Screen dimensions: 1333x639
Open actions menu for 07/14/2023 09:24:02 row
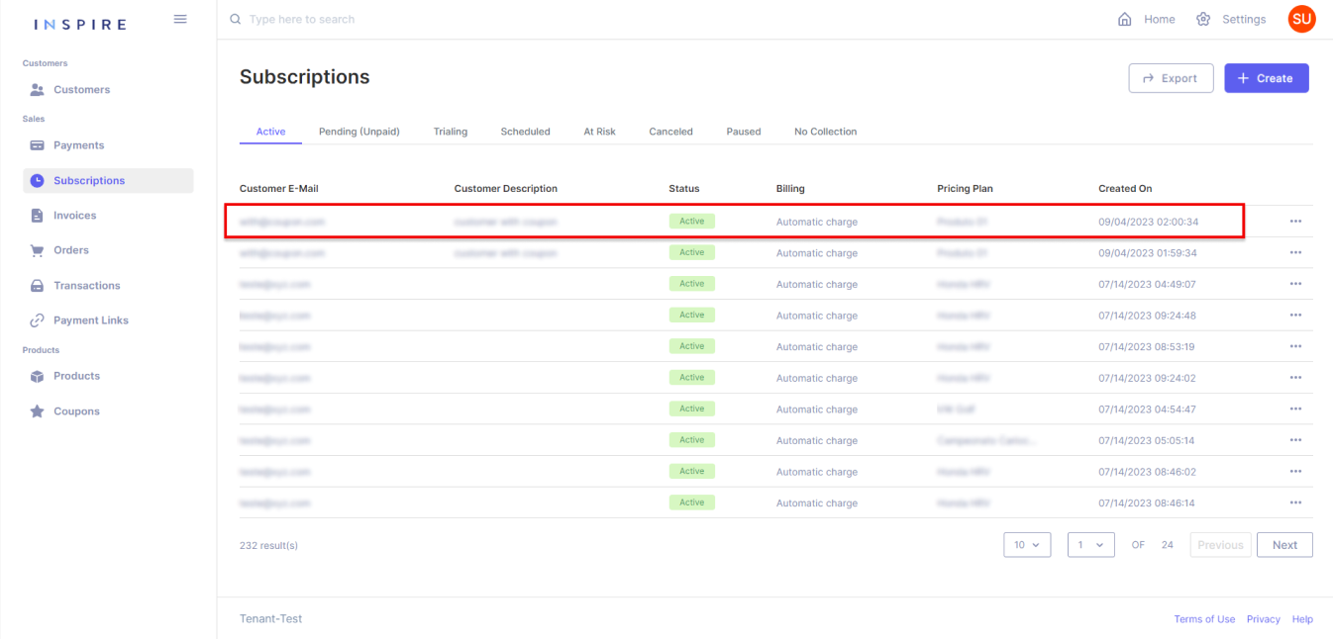click(1295, 378)
